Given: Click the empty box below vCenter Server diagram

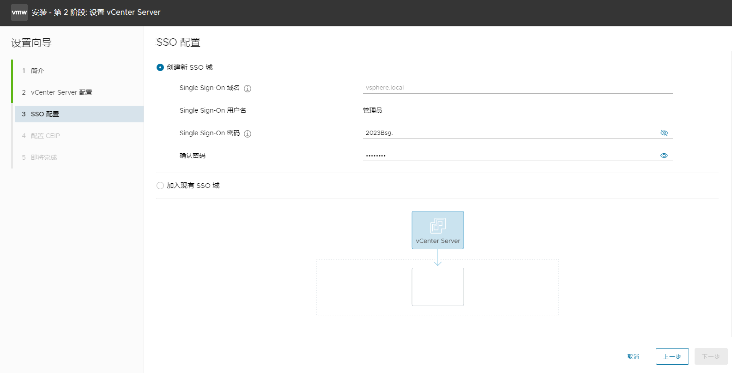Looking at the screenshot, I should [438, 287].
